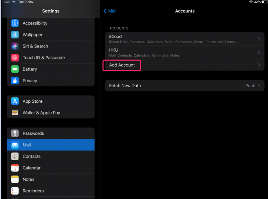Open Wallet & Apple Pay label
This screenshot has height=199, width=268.
[x=41, y=113]
